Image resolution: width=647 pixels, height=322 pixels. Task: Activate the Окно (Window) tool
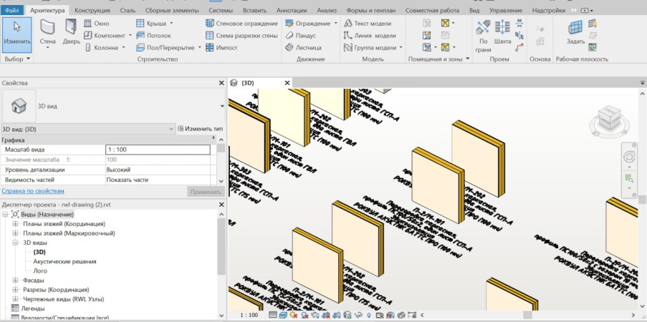pos(96,24)
